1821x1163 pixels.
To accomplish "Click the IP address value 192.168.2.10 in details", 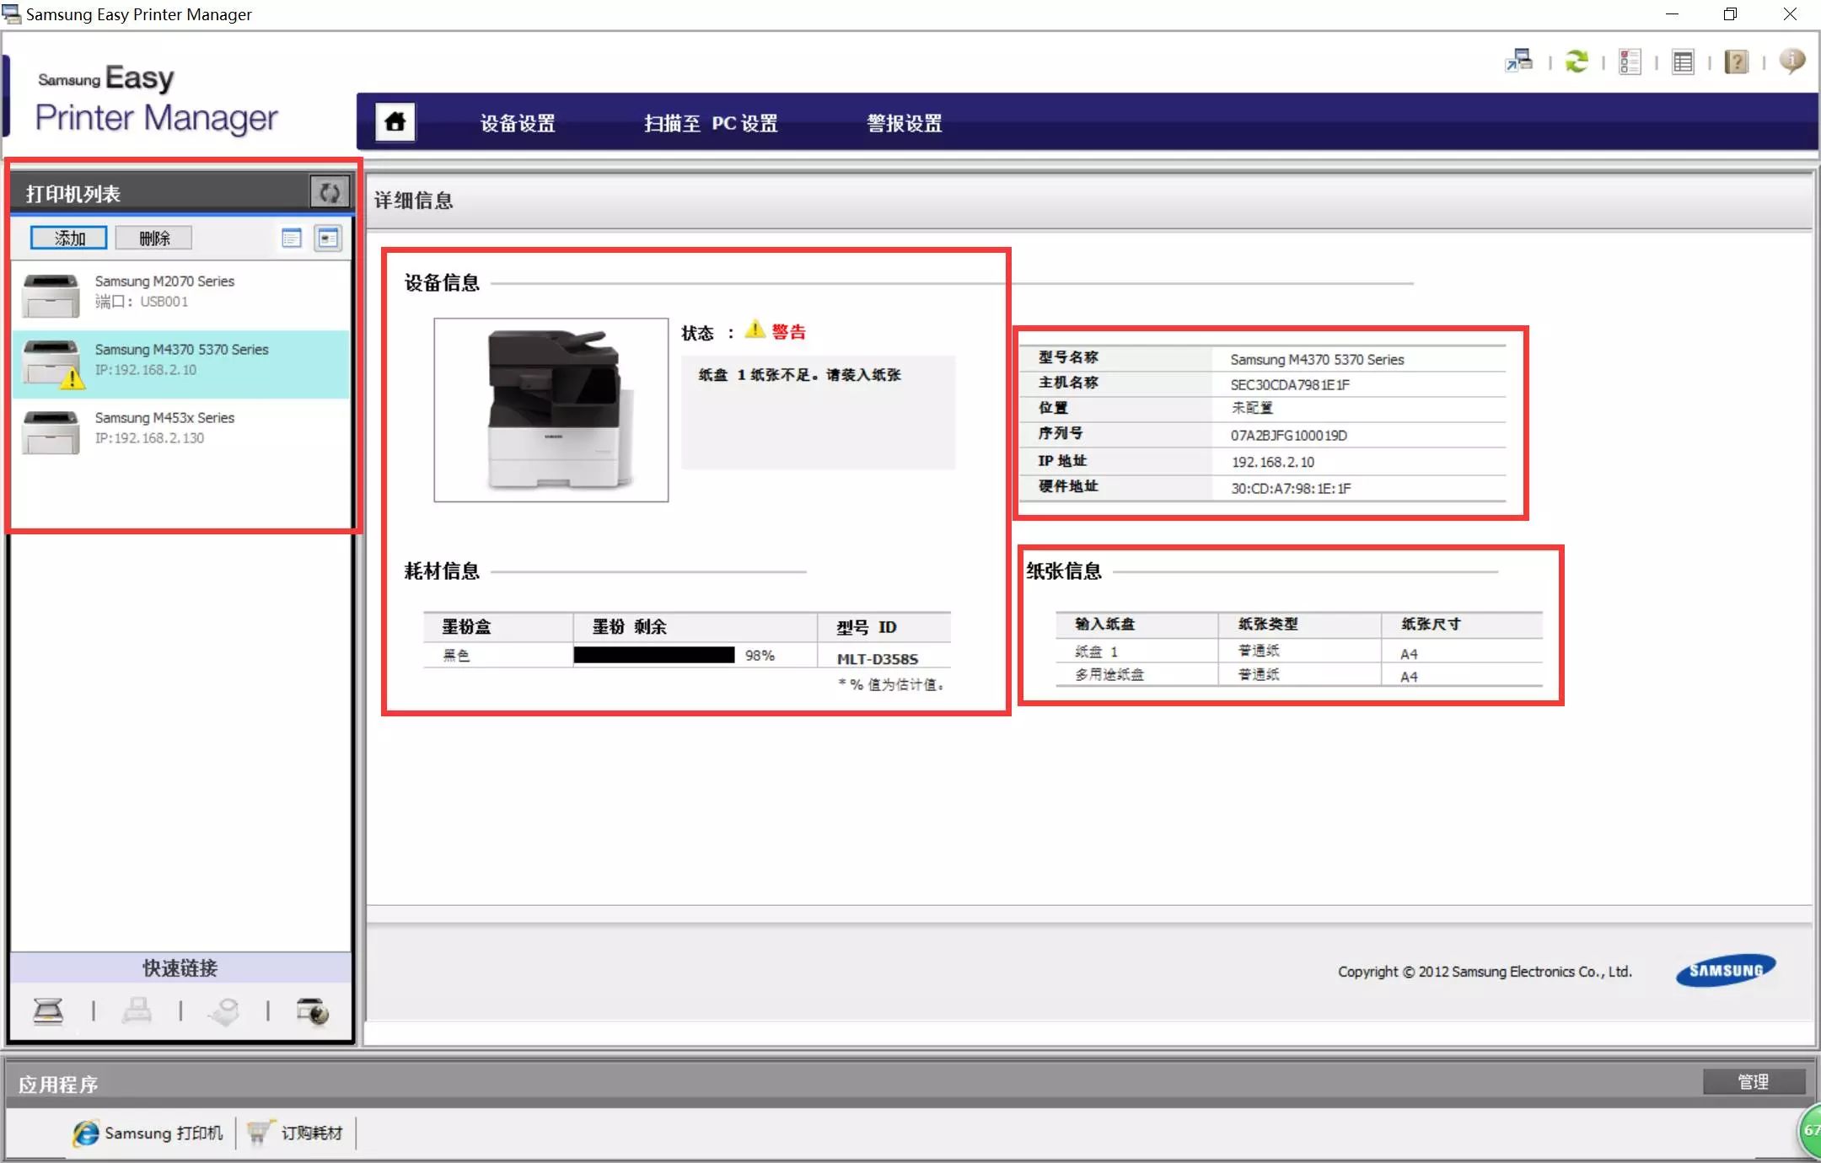I will point(1272,462).
